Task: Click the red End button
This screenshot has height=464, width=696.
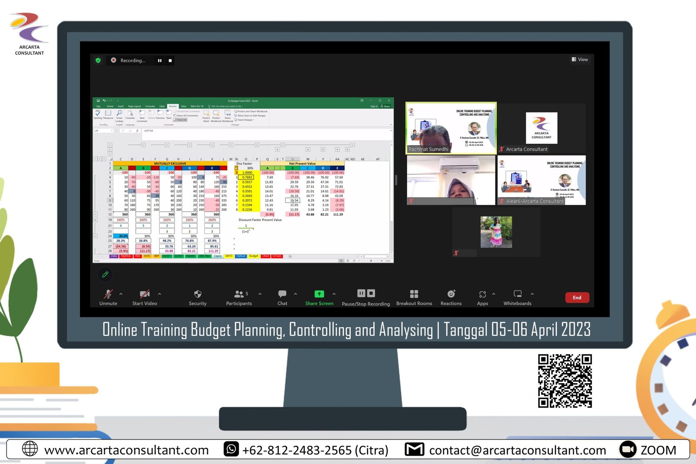Action: (577, 297)
